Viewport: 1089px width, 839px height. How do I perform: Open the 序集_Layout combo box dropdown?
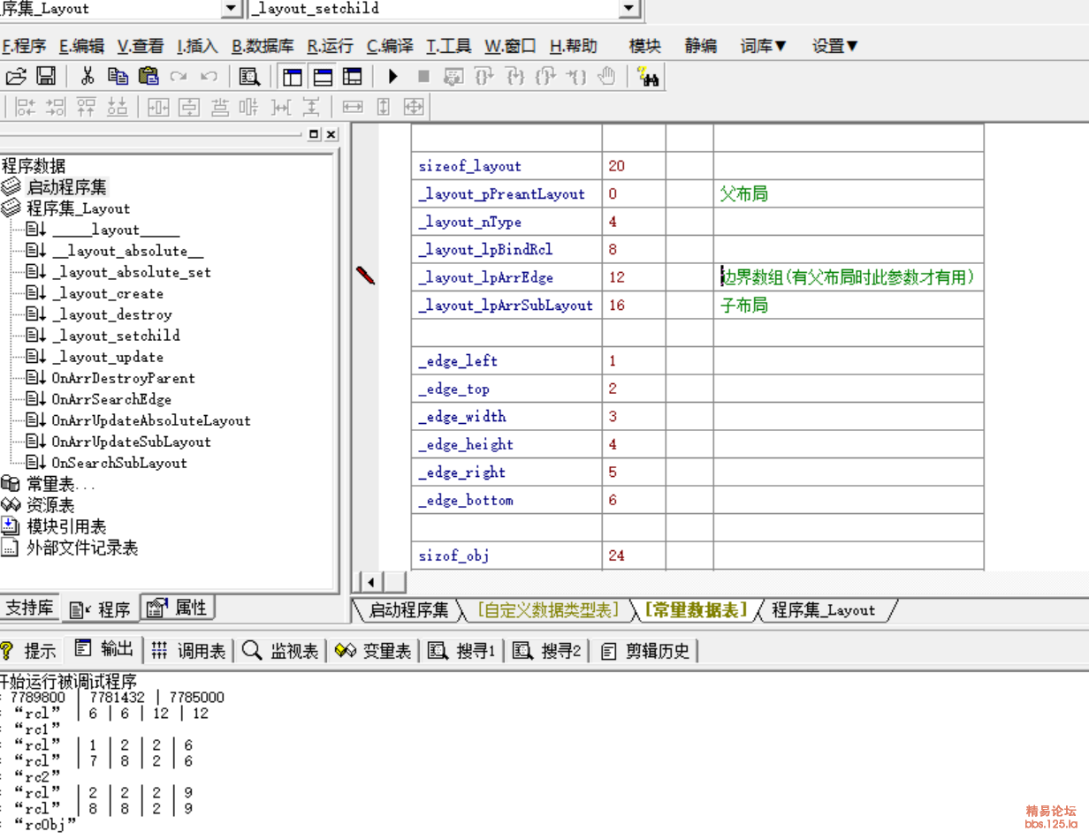coord(230,9)
